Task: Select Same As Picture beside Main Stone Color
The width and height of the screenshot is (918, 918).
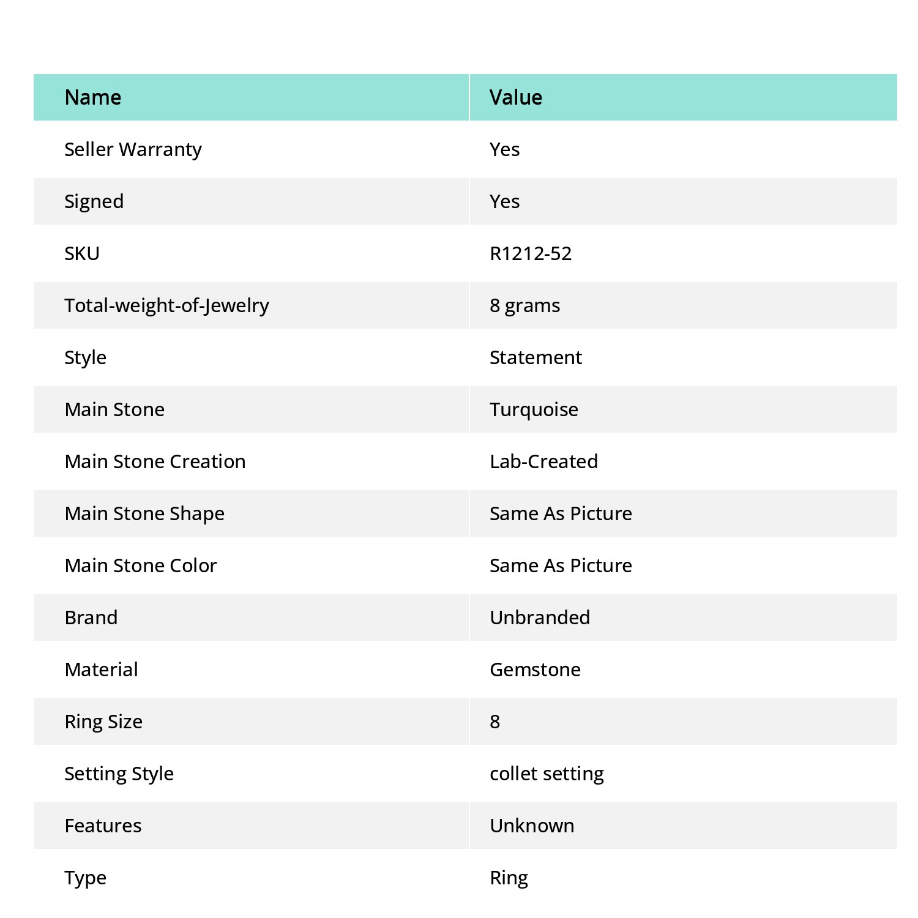Action: click(561, 565)
